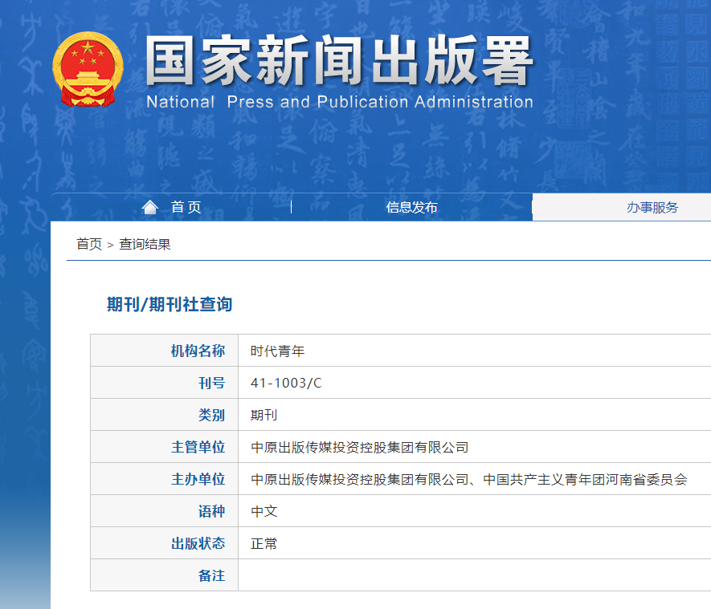This screenshot has height=609, width=711.
Task: Select the 刊号 label cell
Action: tap(164, 383)
